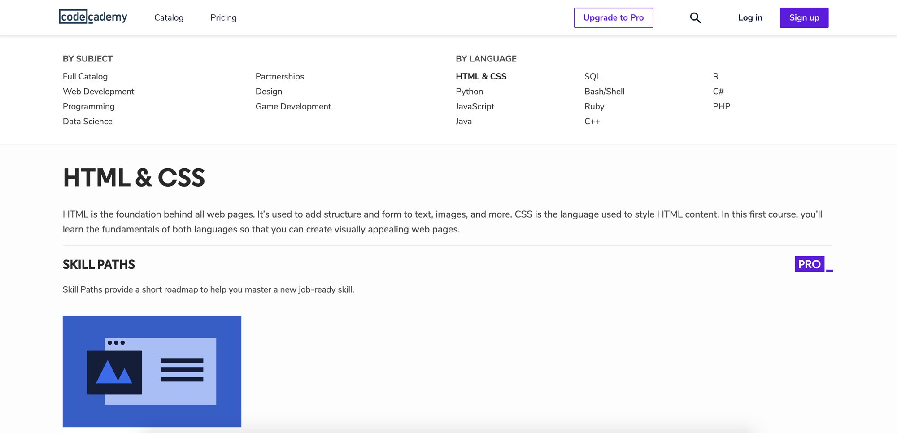Click the Sign up button

click(x=804, y=17)
